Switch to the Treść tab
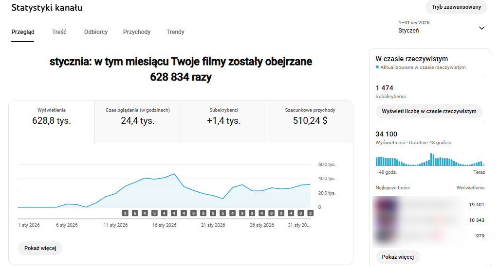Viewport: 499px width, 267px height. pyautogui.click(x=59, y=32)
